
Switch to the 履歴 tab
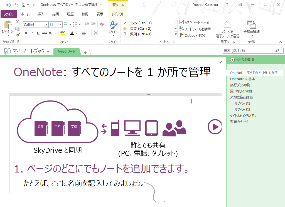point(70,14)
